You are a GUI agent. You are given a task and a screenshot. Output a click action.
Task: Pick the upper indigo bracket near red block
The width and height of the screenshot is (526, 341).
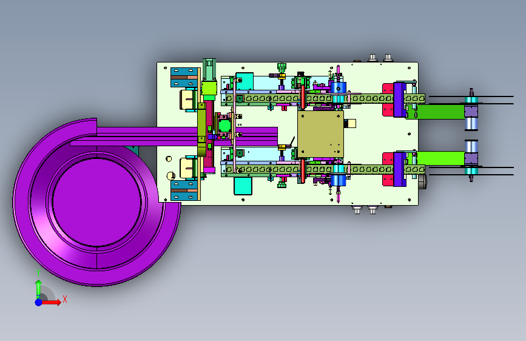pos(400,100)
